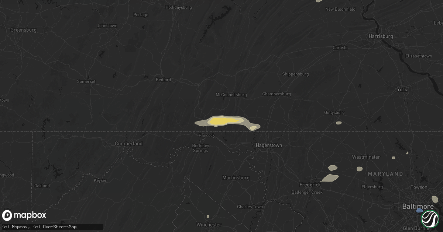Click the Shippensburg label
Image resolution: width=443 pixels, height=232 pixels.
tap(295, 74)
